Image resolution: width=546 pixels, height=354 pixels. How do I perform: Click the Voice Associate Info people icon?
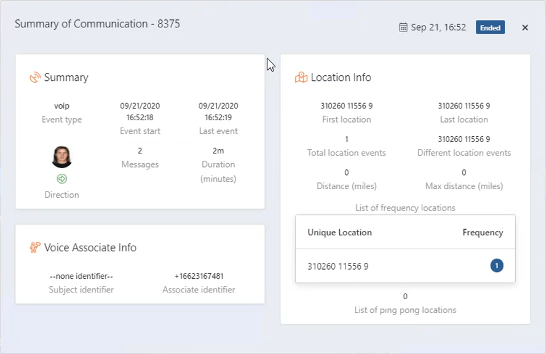tap(35, 247)
